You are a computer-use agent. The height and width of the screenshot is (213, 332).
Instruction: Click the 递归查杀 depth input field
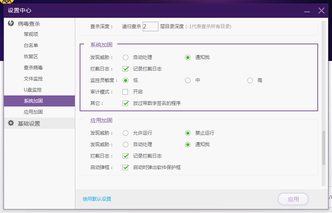151,27
